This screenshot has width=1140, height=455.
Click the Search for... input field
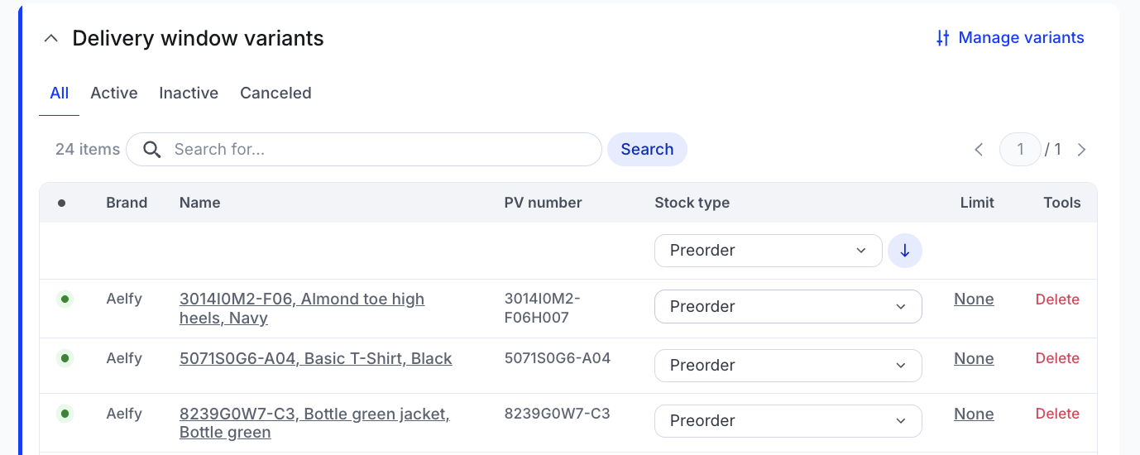tap(381, 150)
